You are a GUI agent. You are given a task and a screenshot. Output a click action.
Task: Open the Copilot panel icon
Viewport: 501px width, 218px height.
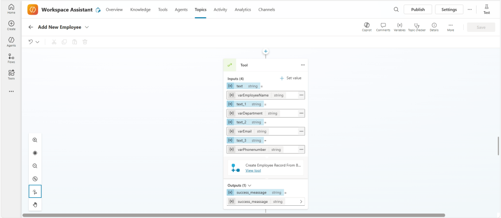point(366,26)
